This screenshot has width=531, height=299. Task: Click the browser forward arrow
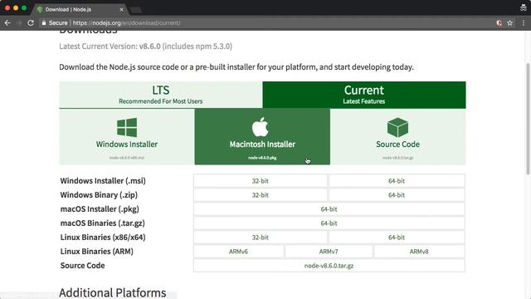point(18,23)
